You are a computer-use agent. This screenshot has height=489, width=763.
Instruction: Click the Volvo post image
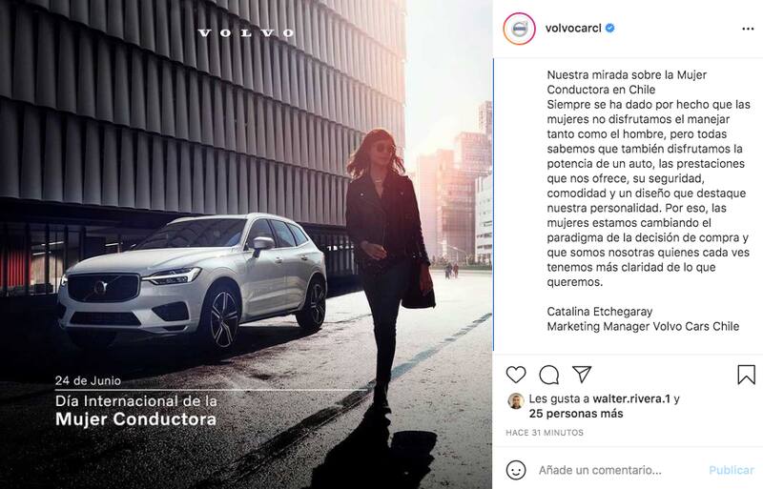(x=246, y=244)
